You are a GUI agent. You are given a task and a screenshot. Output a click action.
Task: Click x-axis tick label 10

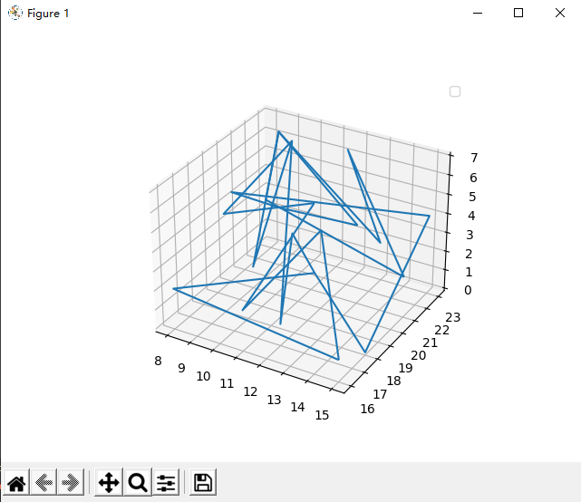(203, 376)
